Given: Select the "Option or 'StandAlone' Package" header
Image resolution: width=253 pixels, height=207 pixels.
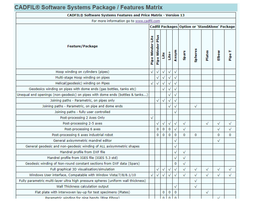Looking at the screenshot, I should click(x=207, y=27).
